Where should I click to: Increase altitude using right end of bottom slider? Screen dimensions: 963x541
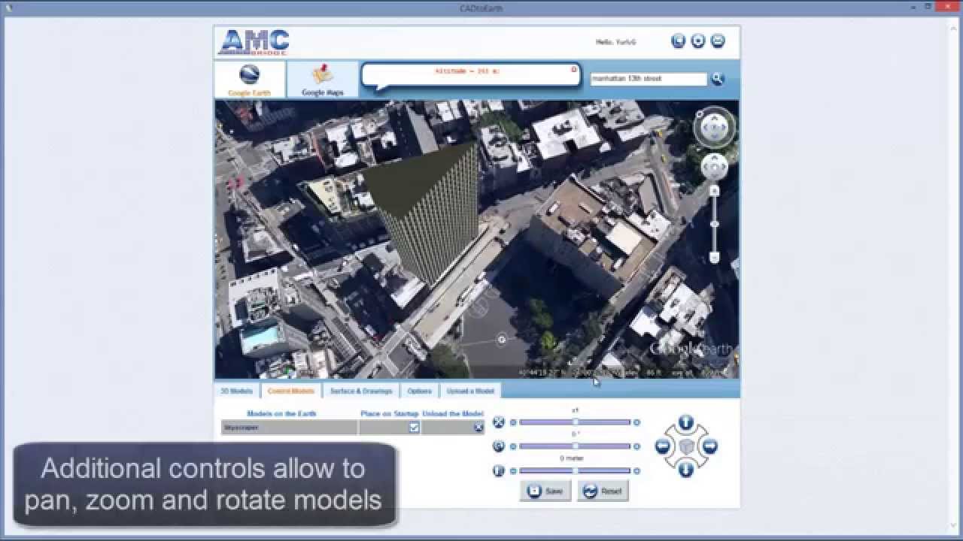click(636, 470)
